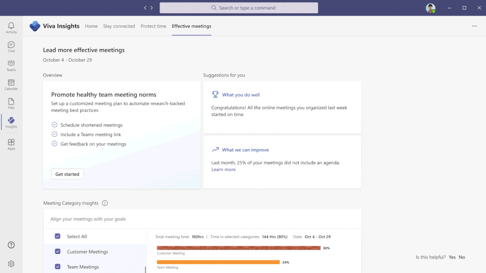The width and height of the screenshot is (486, 273).
Task: Uncheck the Team Meetings checkbox
Action: (x=58, y=267)
